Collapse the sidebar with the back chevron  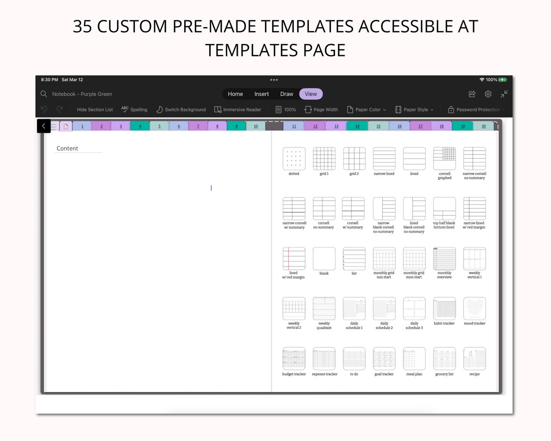43,126
